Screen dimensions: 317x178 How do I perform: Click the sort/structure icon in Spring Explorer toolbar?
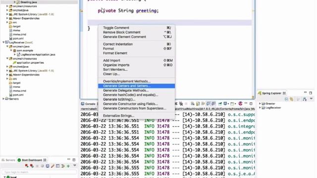coord(305,99)
